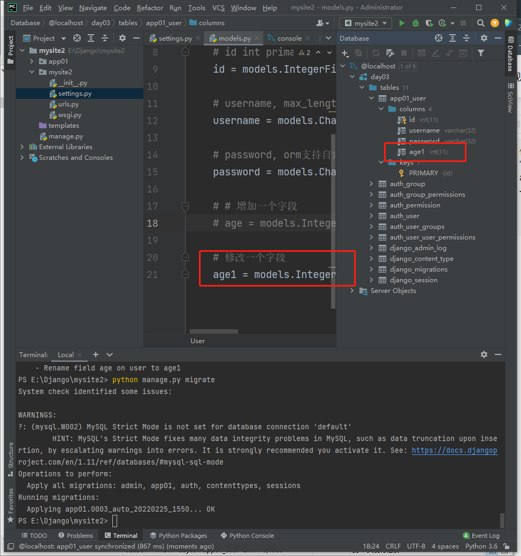Screen dimensions: 521x556
Task: Add a new terminal session tab
Action: coord(95,354)
